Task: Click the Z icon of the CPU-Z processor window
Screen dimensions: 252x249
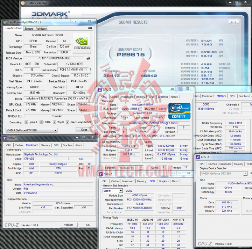Action: pos(100,90)
